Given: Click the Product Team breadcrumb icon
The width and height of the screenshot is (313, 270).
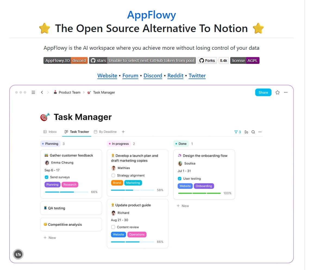Looking at the screenshot, I should tap(55, 92).
